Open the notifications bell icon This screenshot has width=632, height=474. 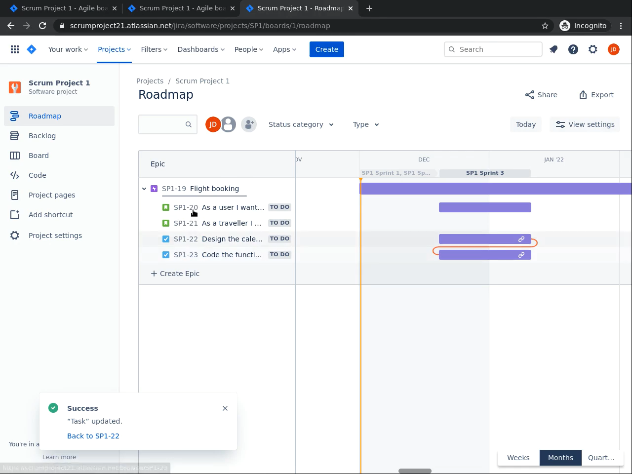coord(553,49)
